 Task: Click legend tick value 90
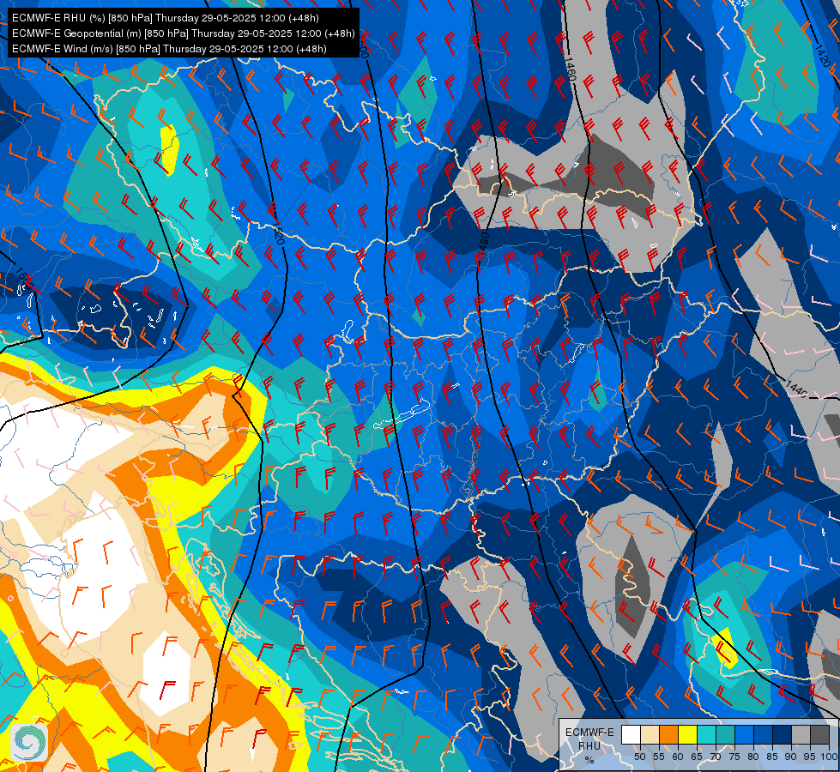tap(791, 757)
